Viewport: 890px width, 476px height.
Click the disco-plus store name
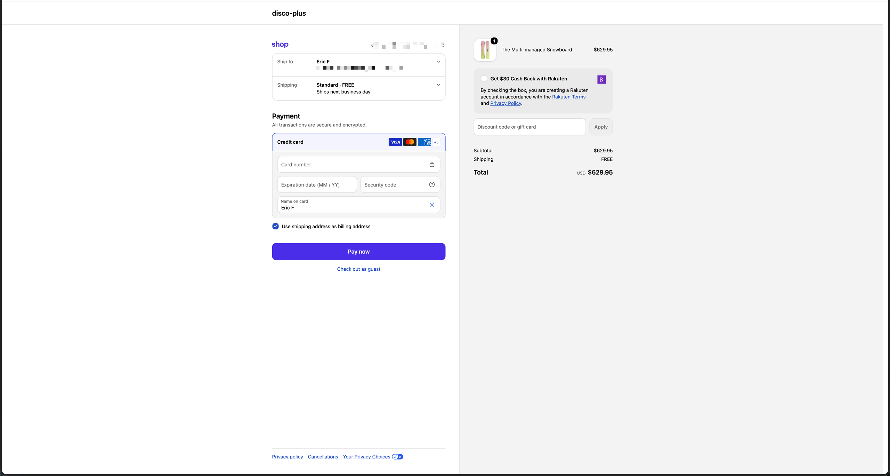pos(289,13)
